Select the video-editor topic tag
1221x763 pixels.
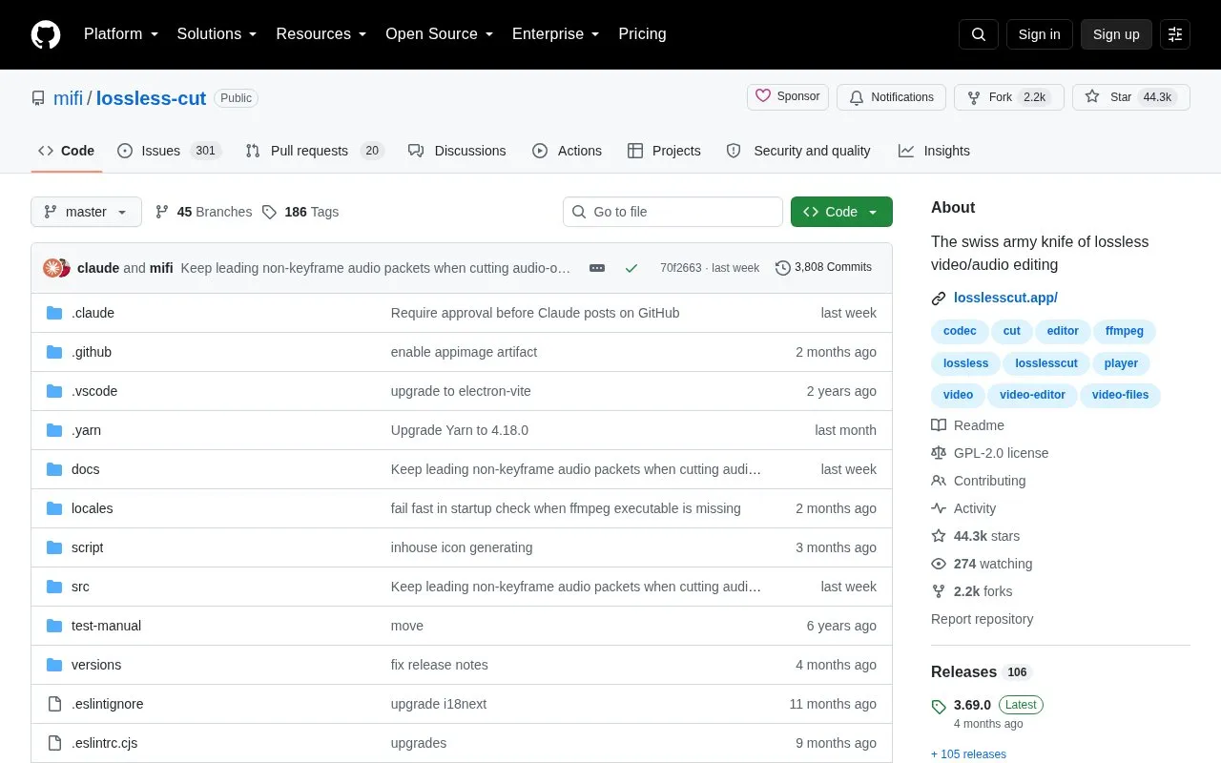pos(1032,395)
